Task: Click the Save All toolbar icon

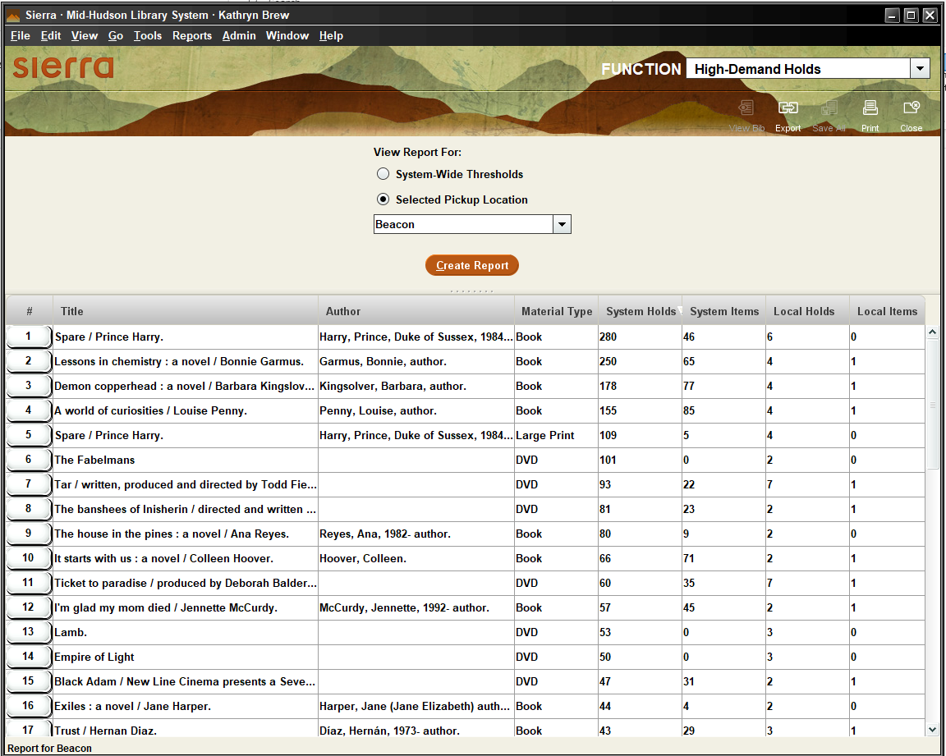Action: (829, 116)
